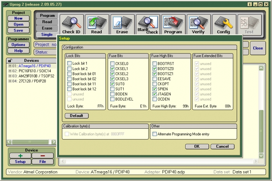Image resolution: width=272 pixels, height=181 pixels.
Task: Click right panel scroll down arrow
Action: (x=261, y=156)
